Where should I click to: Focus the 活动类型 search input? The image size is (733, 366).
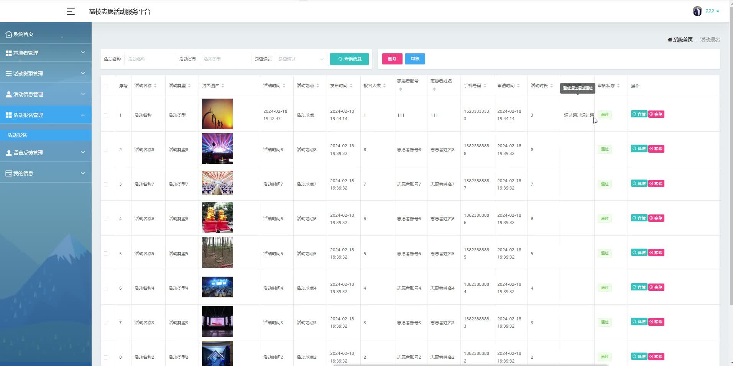225,59
